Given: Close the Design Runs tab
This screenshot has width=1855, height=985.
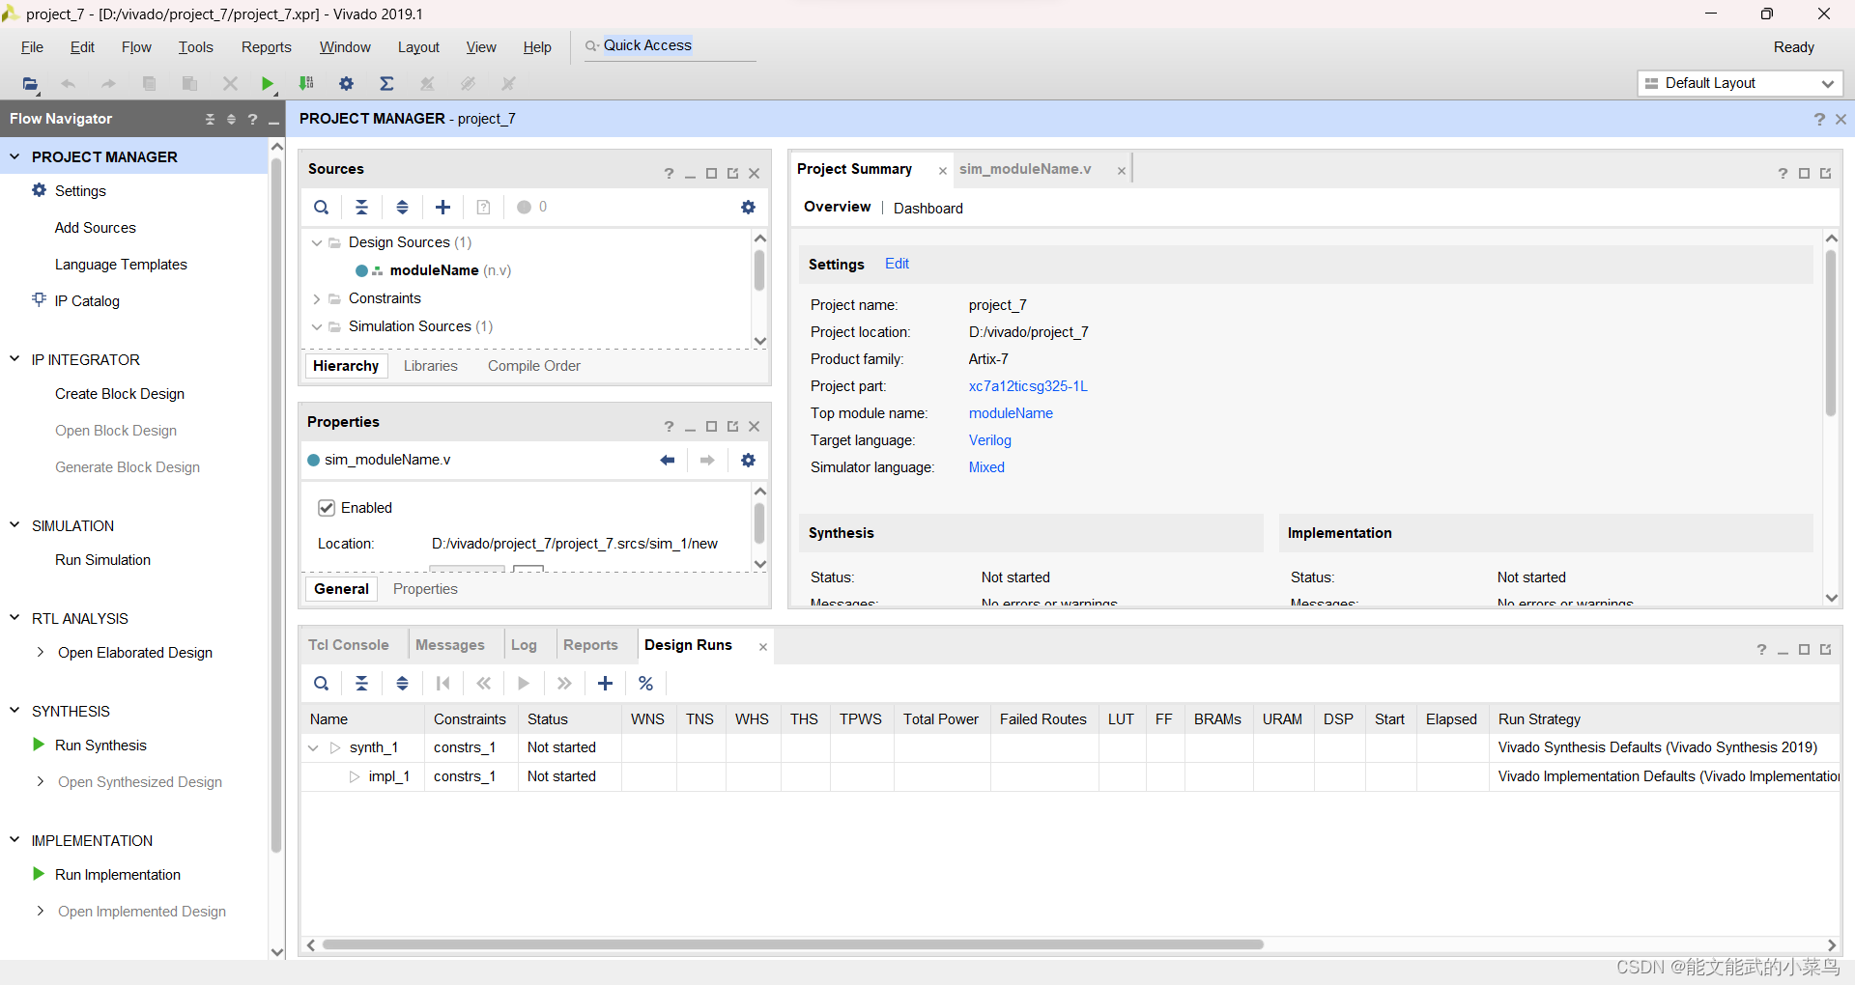Looking at the screenshot, I should coord(763,647).
